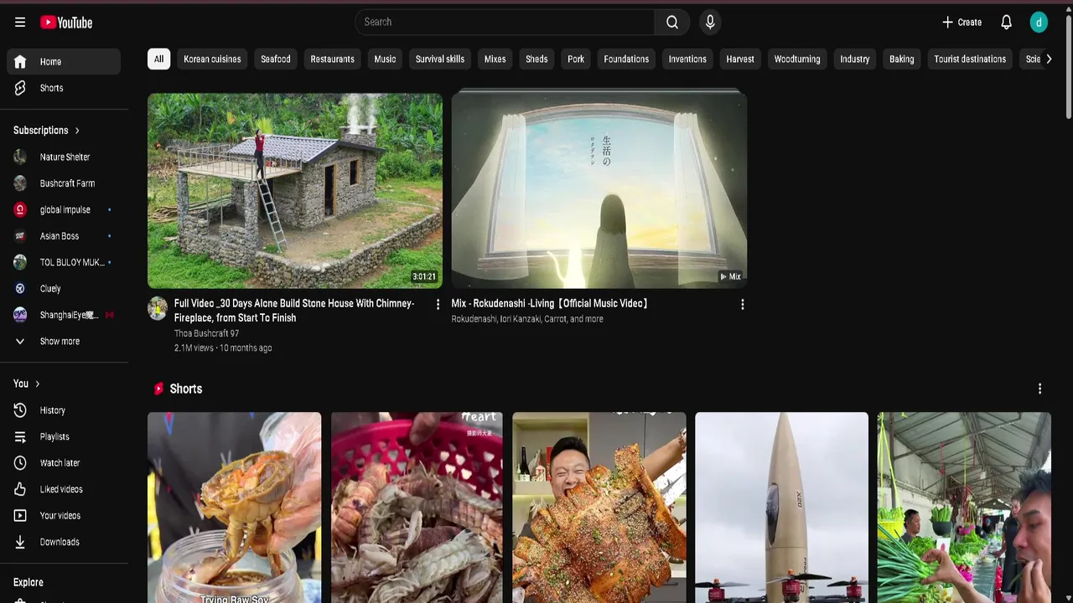
Task: Select the Harvest chip
Action: pyautogui.click(x=740, y=59)
